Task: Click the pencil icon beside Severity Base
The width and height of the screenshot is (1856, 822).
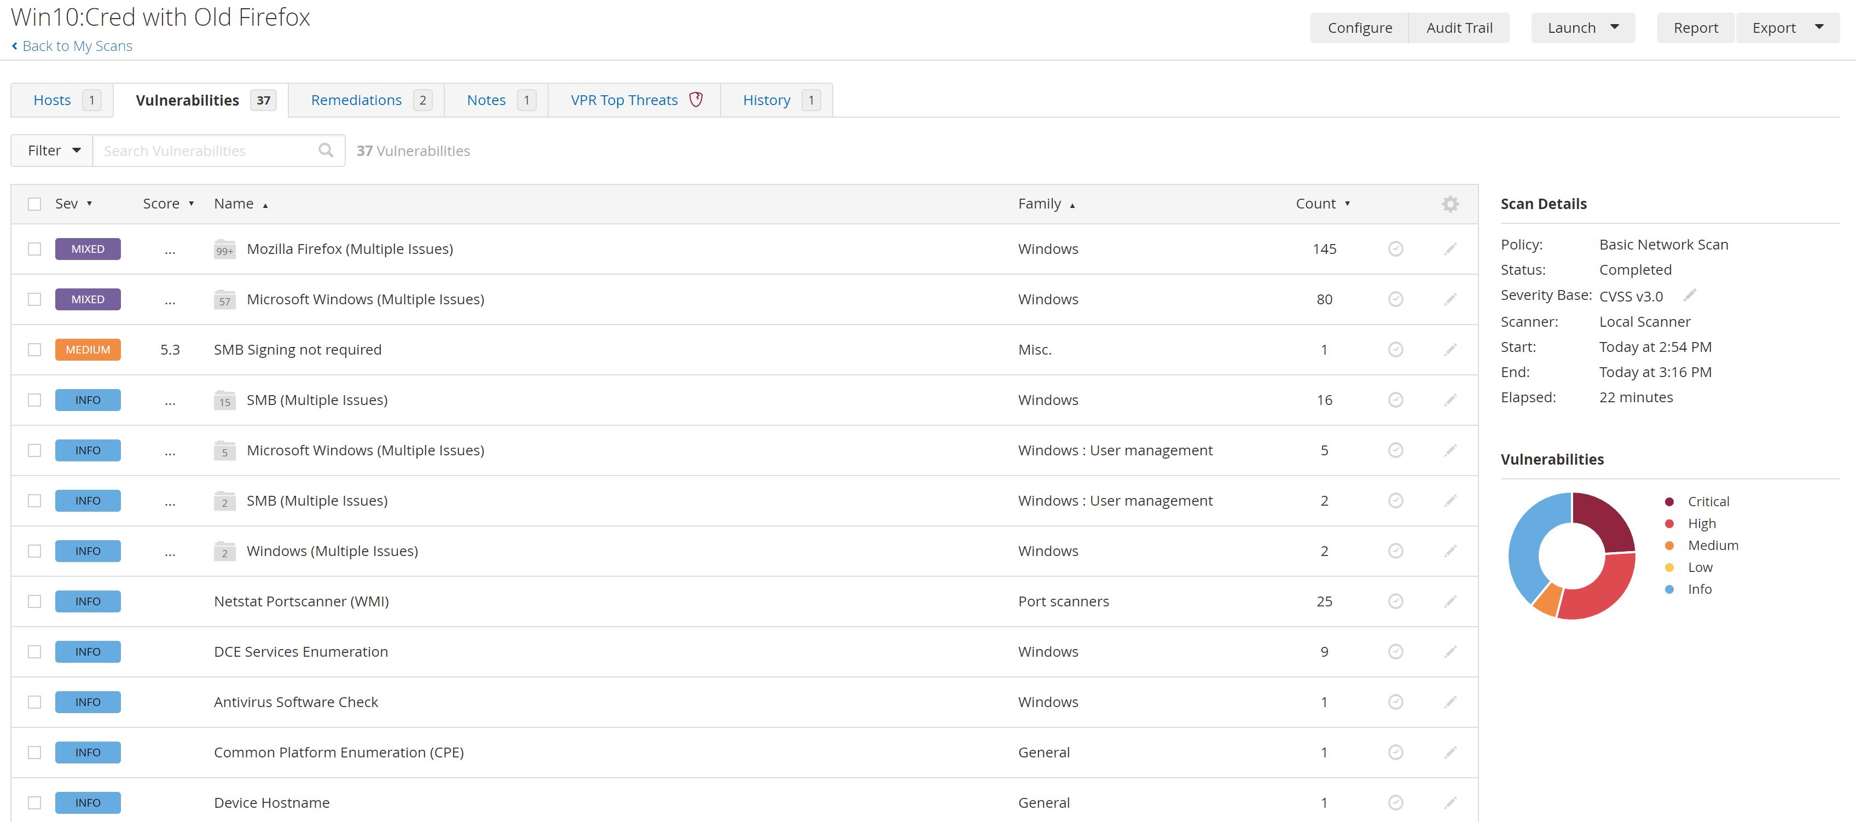Action: (x=1690, y=296)
